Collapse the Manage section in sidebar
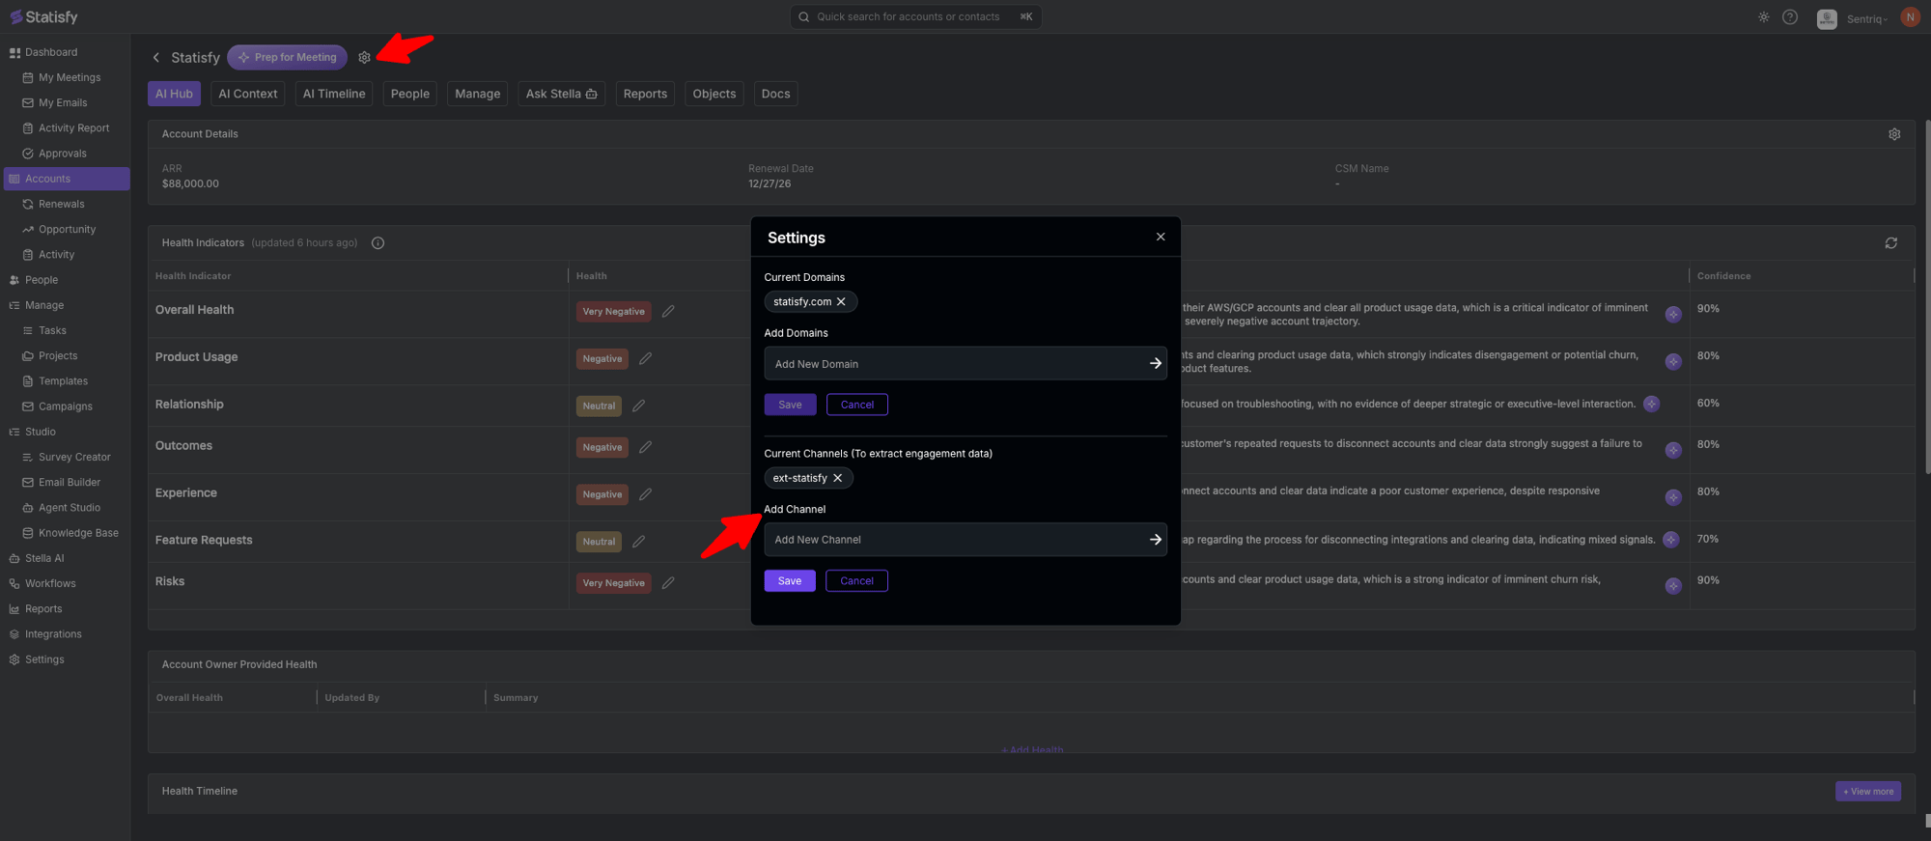The height and width of the screenshot is (841, 1931). (x=44, y=305)
